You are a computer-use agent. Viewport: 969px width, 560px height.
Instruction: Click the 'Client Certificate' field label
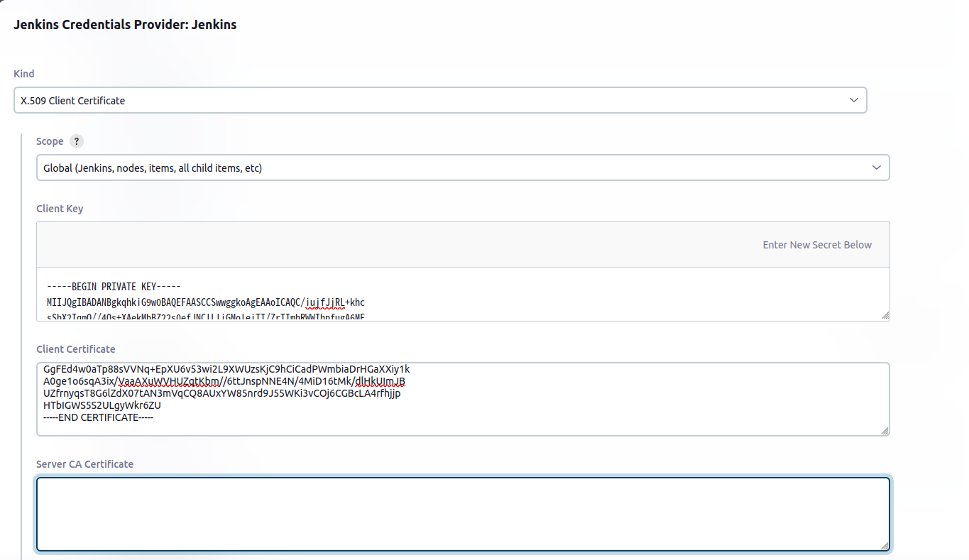(x=76, y=349)
